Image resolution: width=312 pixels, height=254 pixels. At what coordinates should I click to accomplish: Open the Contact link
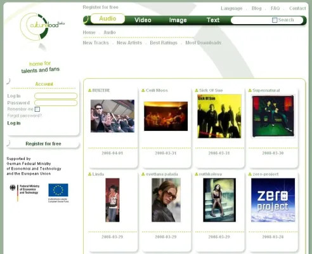coord(297,8)
